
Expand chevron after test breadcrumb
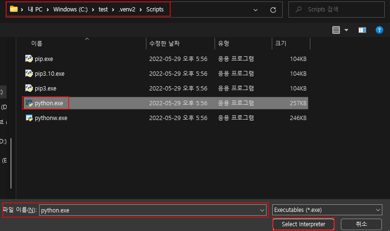113,10
